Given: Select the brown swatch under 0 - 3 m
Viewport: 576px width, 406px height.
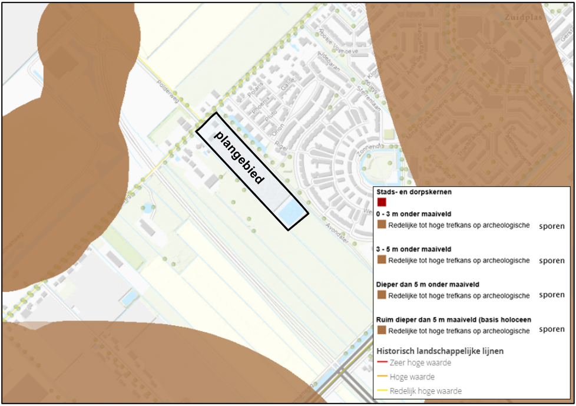Looking at the screenshot, I should (x=382, y=225).
